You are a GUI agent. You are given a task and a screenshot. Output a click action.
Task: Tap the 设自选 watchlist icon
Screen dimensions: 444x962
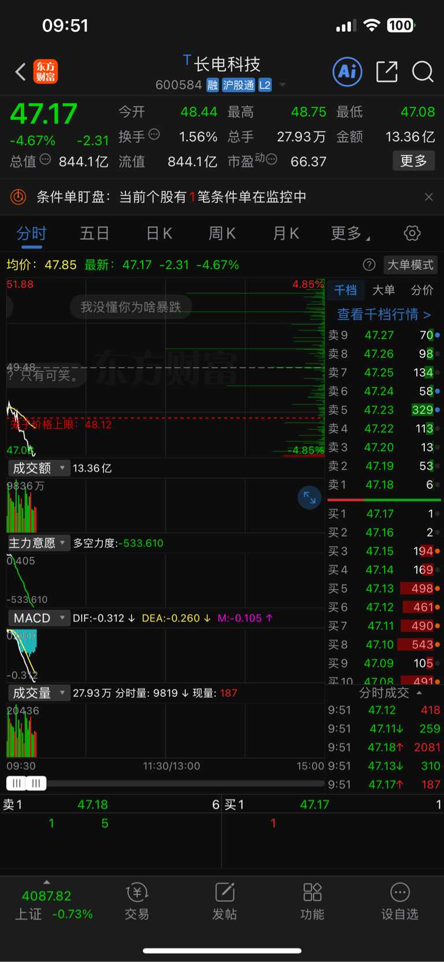tap(399, 902)
